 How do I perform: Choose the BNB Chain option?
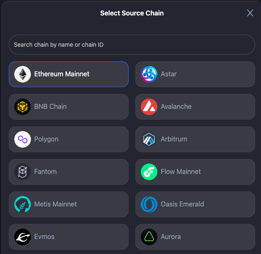[x=50, y=107]
